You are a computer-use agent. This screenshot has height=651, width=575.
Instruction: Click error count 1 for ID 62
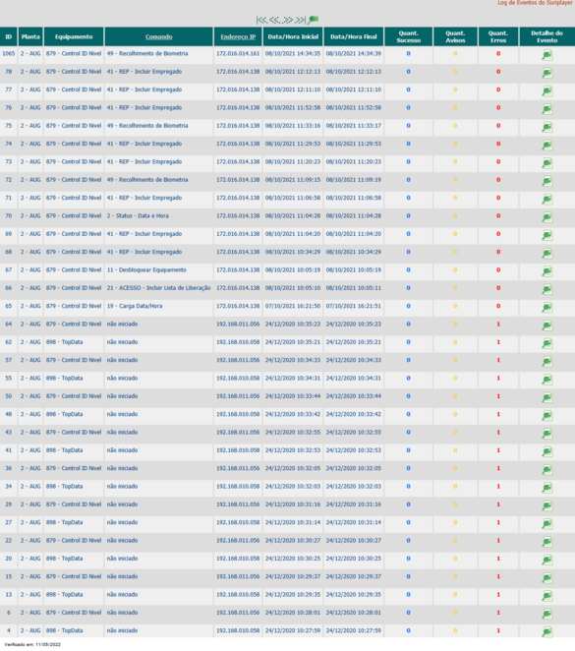[498, 342]
